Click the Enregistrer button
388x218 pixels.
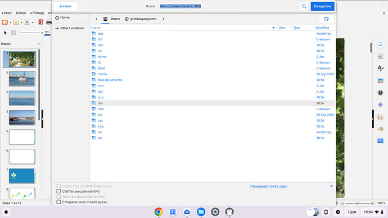[322, 6]
